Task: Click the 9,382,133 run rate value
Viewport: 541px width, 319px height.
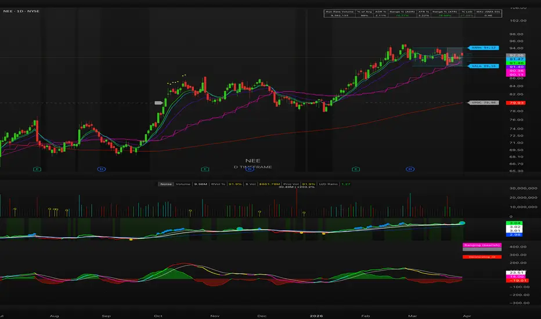Action: tap(340, 16)
